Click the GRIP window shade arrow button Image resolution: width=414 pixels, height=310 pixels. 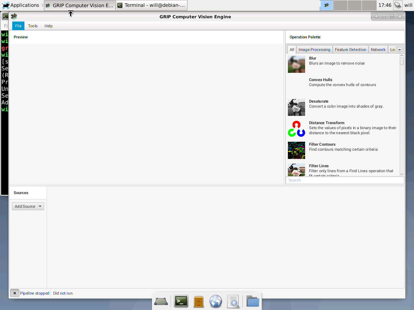click(376, 17)
